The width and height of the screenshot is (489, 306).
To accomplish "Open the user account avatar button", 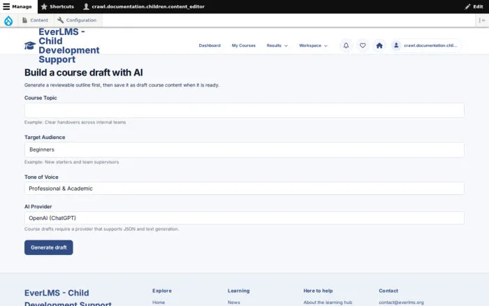I will (x=426, y=45).
